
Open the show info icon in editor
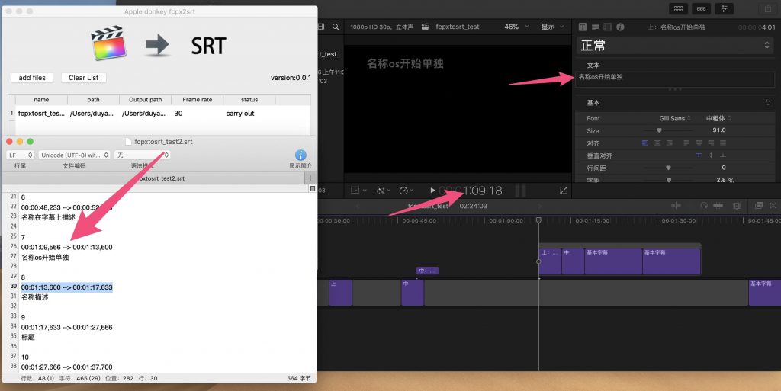[x=301, y=155]
